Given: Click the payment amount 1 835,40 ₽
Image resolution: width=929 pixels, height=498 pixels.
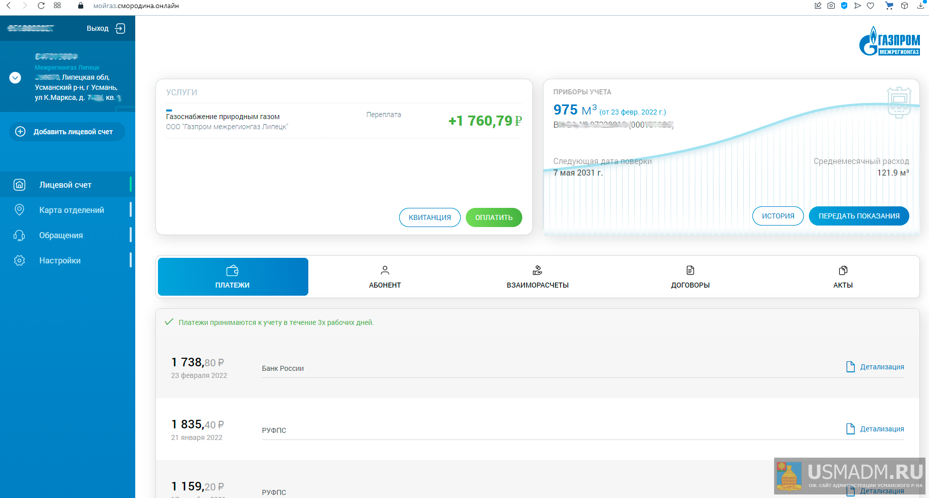Looking at the screenshot, I should (197, 424).
